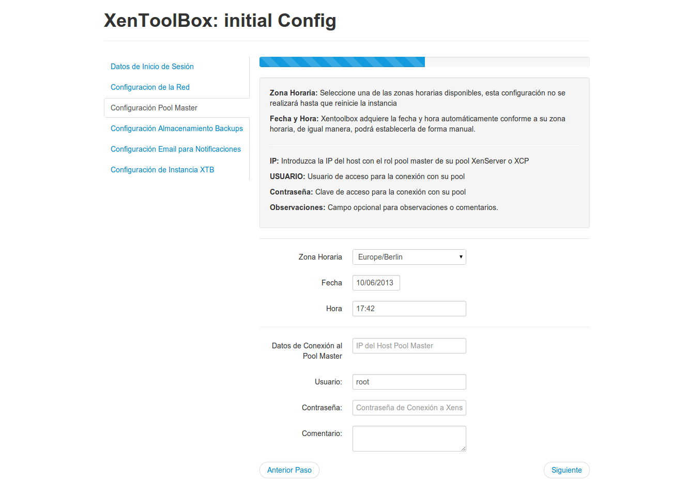Click the Usuario field containing root
673x499 pixels.
(409, 382)
